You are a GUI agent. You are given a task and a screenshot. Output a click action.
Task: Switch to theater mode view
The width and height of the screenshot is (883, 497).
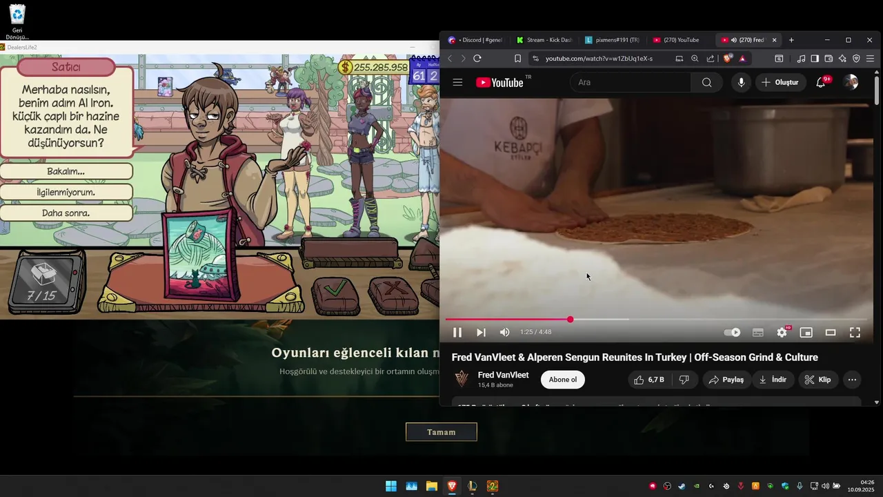point(831,332)
